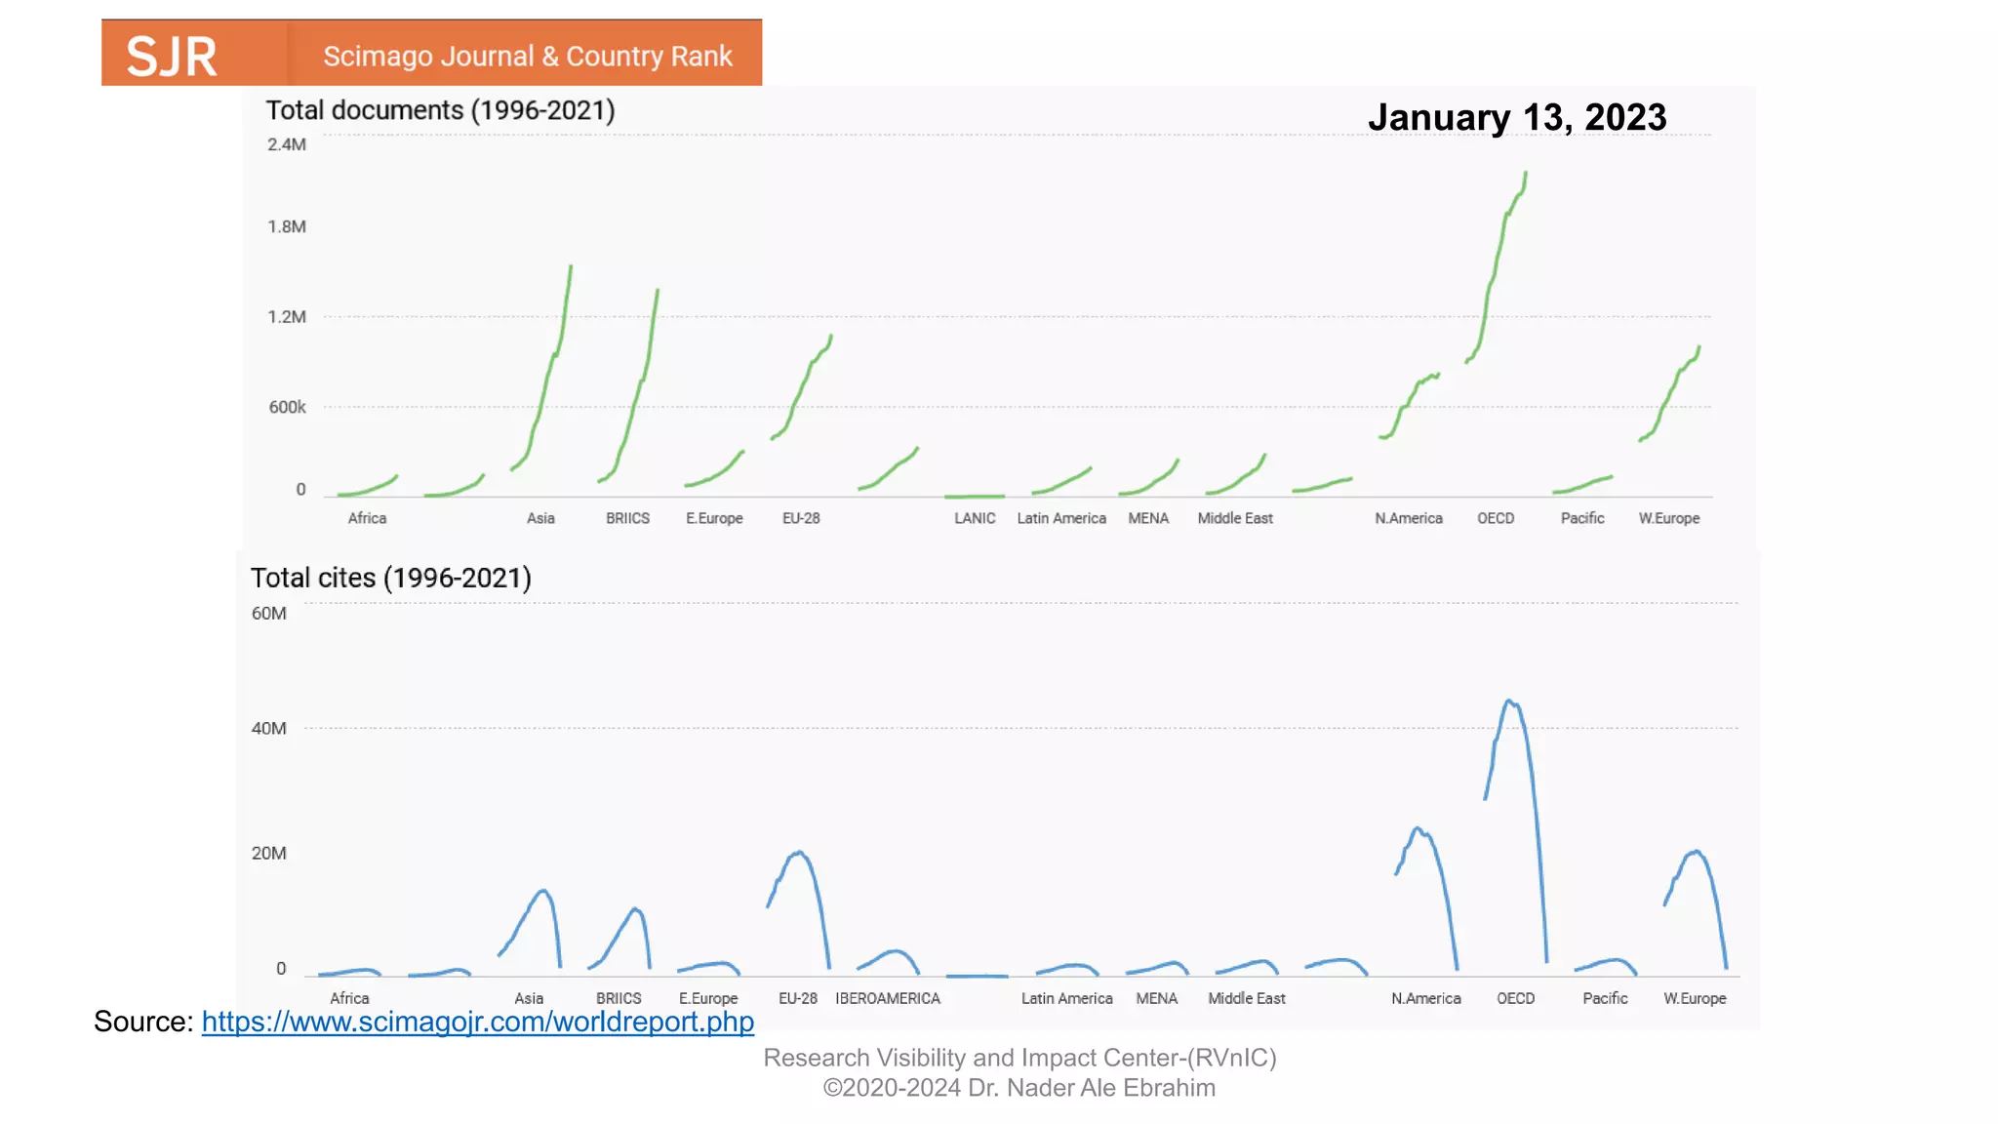Click the BRIICS label under documents chart

(x=627, y=518)
